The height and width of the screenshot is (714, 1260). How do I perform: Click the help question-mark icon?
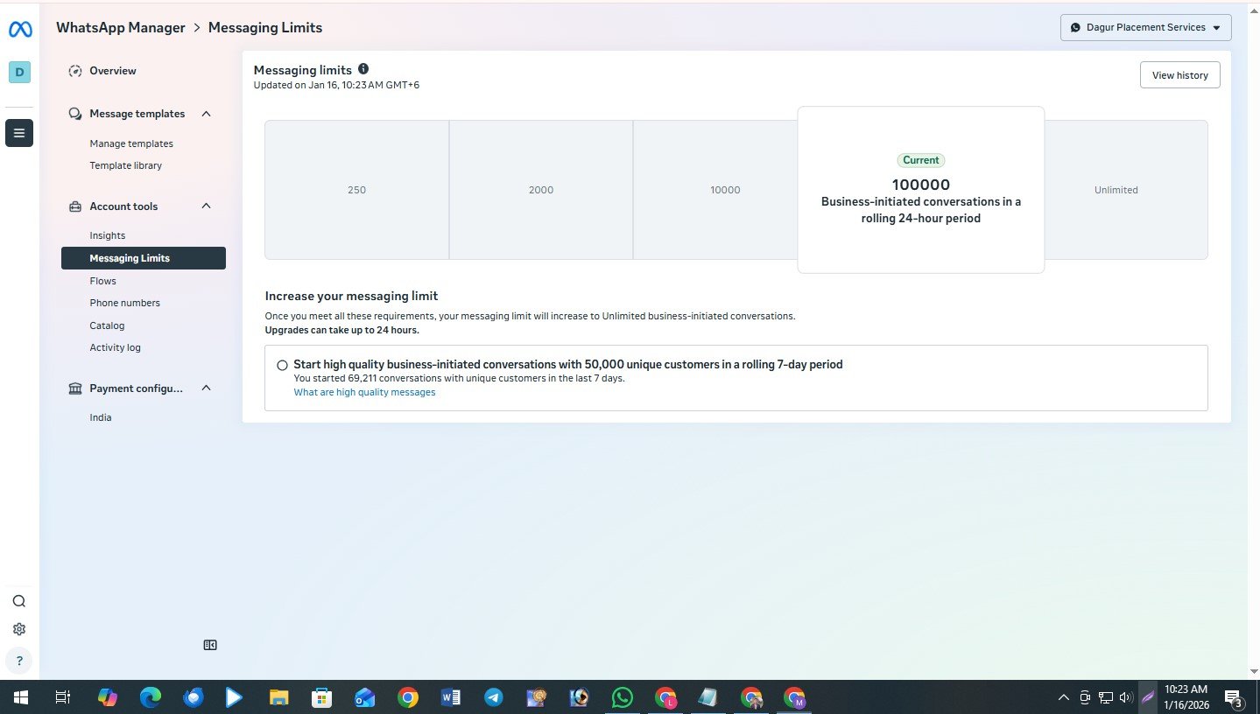[x=18, y=660]
